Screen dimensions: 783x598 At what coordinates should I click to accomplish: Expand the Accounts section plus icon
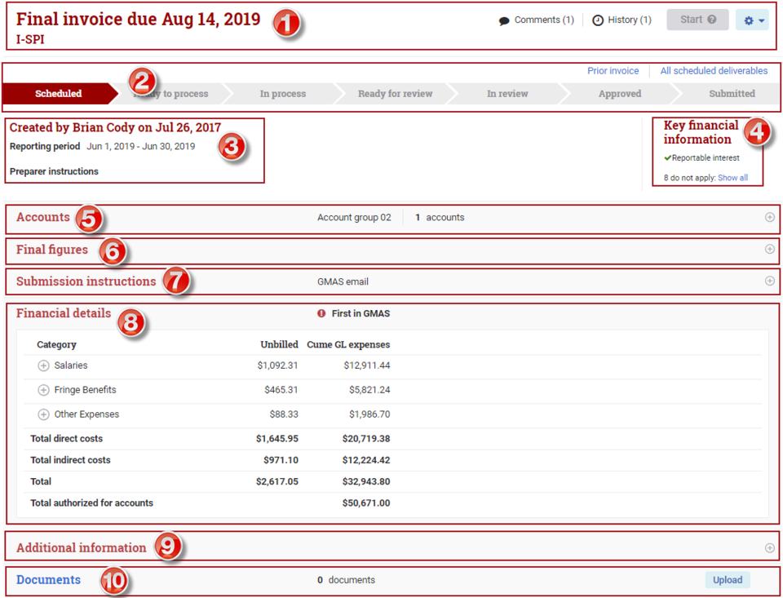[769, 217]
